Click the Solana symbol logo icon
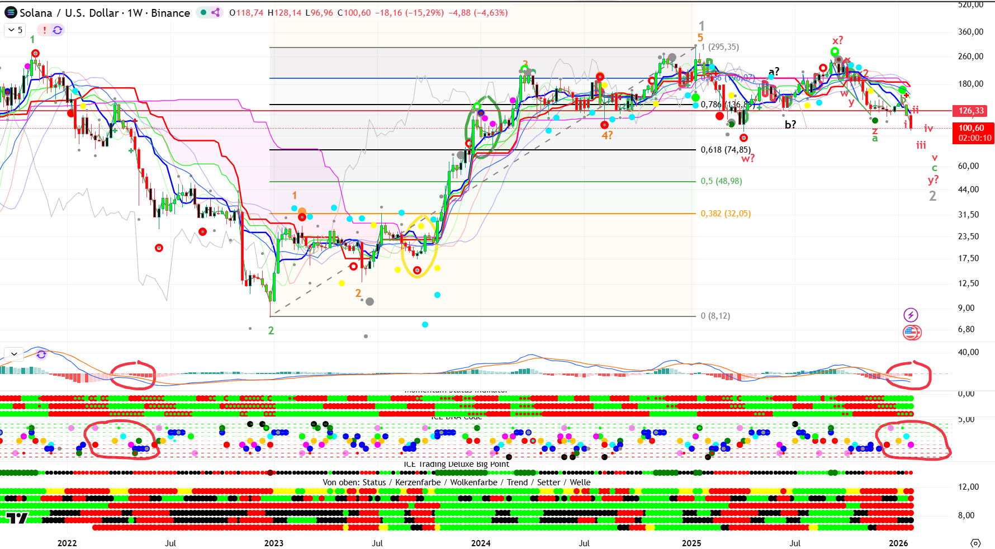Image resolution: width=995 pixels, height=549 pixels. [x=11, y=12]
